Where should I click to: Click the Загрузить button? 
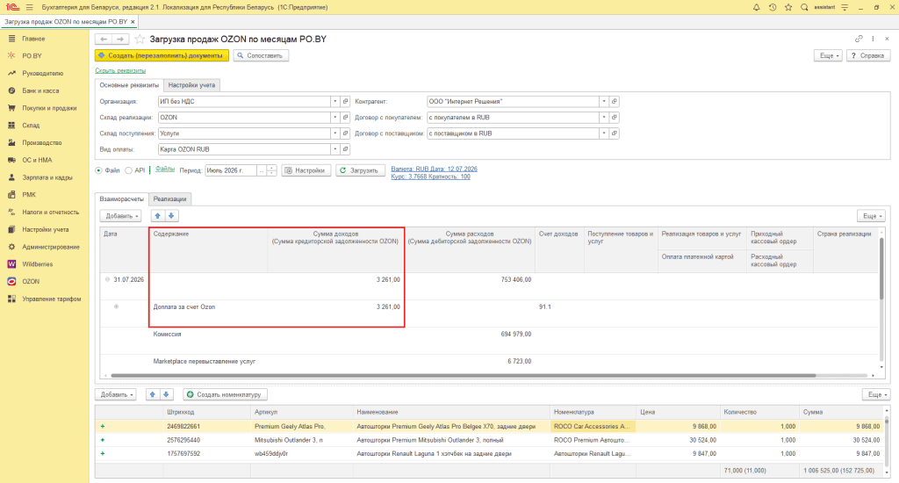360,170
